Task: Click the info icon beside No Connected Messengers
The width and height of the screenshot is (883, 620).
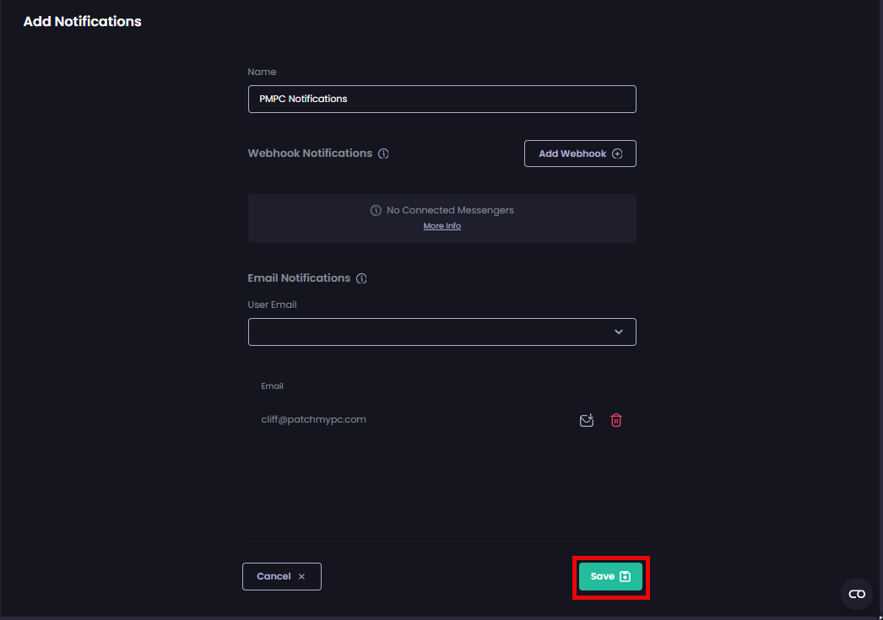Action: click(376, 210)
